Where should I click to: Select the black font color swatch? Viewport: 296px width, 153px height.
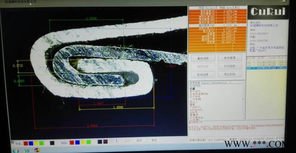point(52,143)
